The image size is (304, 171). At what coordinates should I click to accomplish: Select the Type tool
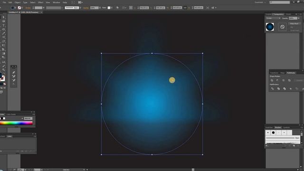tap(3, 25)
